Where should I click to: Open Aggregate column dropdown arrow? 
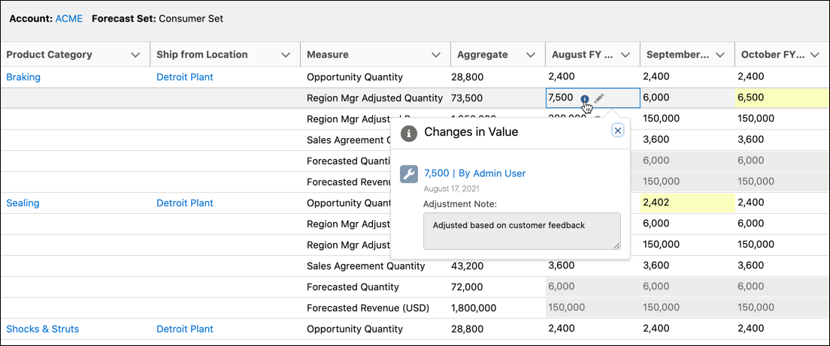(531, 55)
